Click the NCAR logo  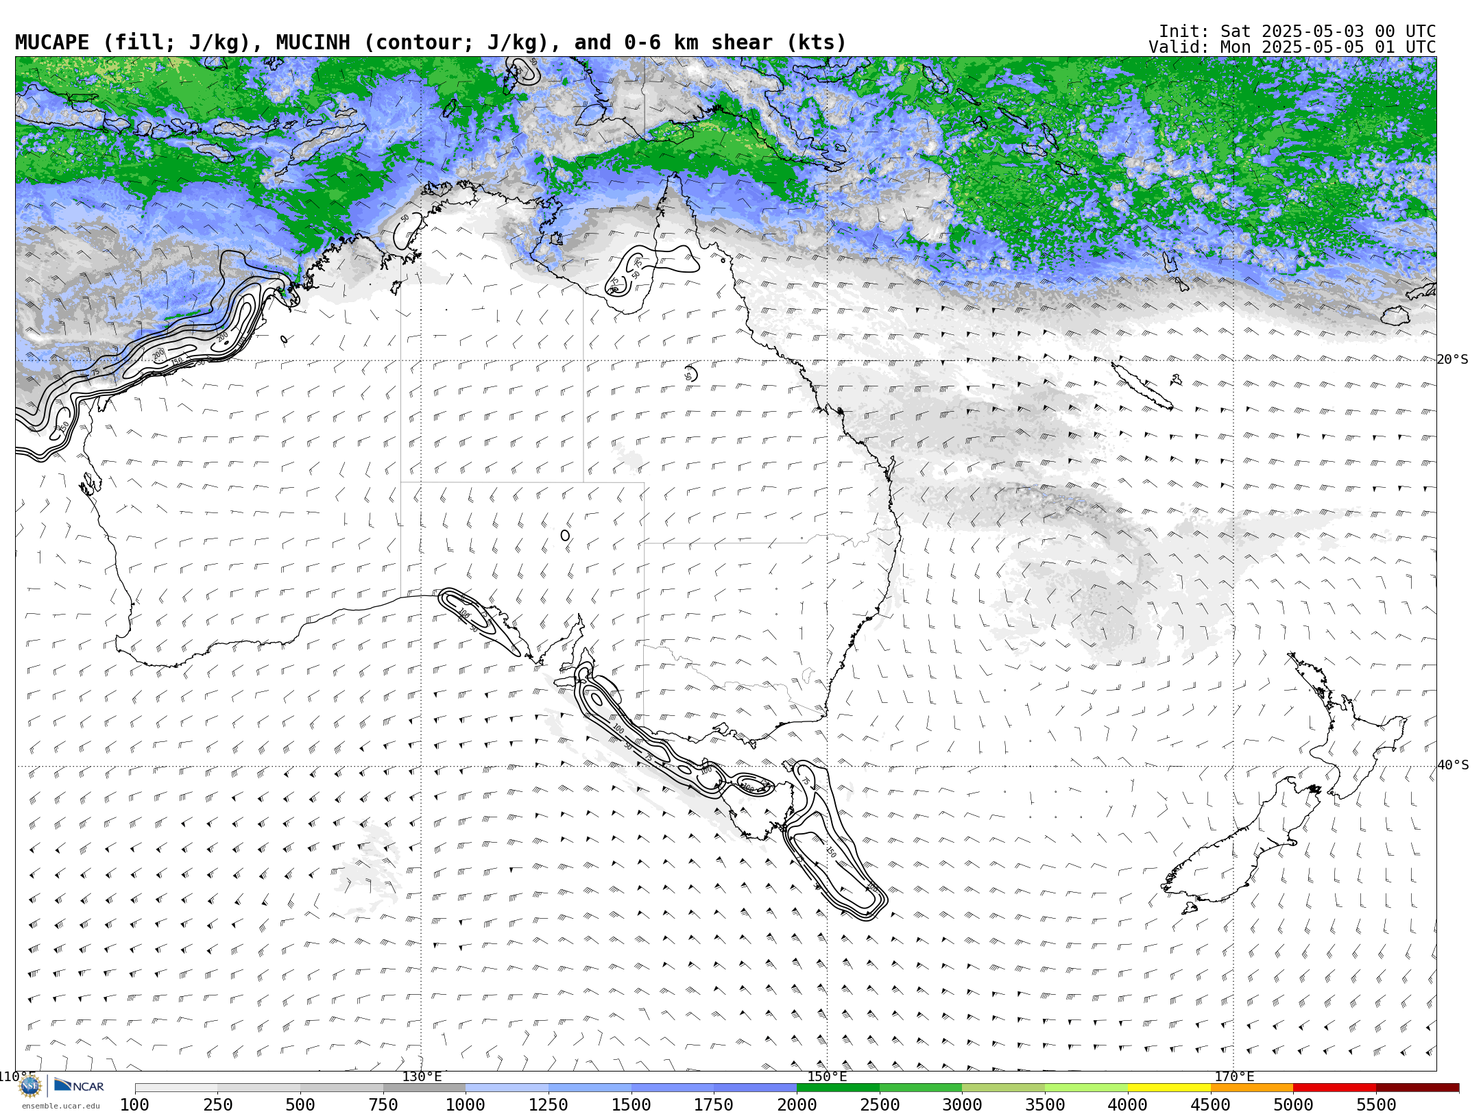pyautogui.click(x=79, y=1086)
